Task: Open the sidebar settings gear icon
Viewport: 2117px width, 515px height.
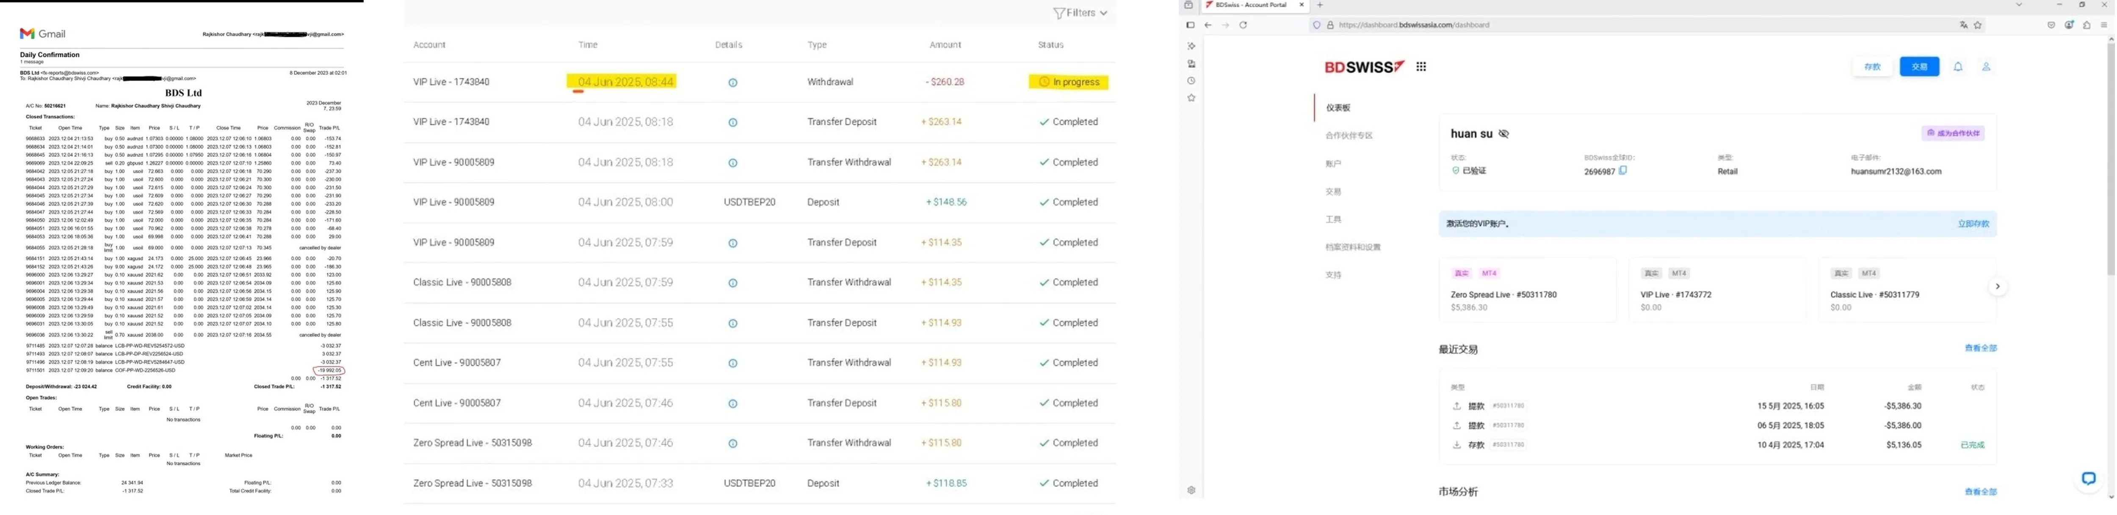Action: pos(1191,490)
